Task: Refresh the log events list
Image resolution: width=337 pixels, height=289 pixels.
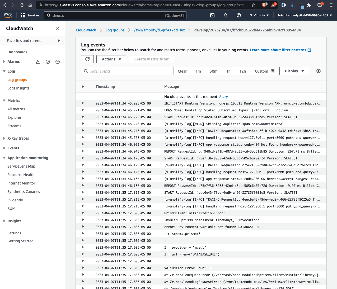Action: tap(87, 59)
